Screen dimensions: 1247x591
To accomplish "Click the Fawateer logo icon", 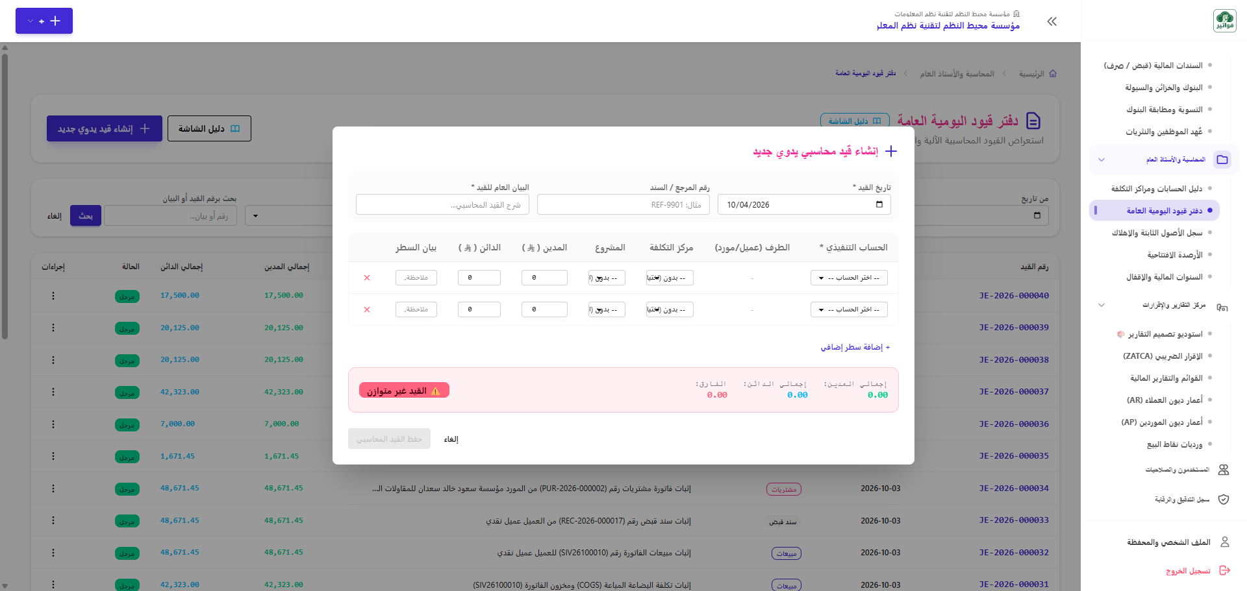I will click(1224, 21).
